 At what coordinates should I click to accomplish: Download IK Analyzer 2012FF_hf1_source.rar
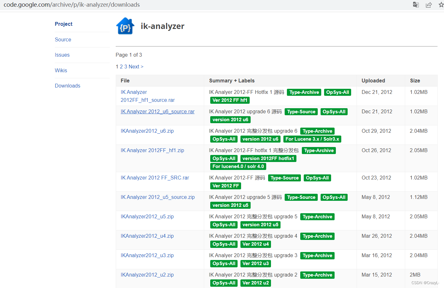(x=148, y=96)
